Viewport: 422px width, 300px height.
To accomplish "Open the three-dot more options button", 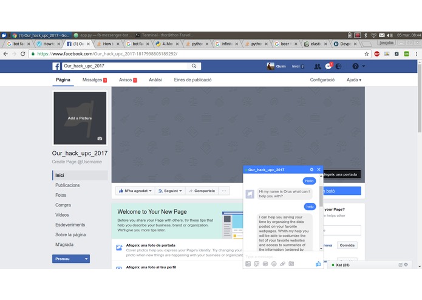I will [x=224, y=191].
